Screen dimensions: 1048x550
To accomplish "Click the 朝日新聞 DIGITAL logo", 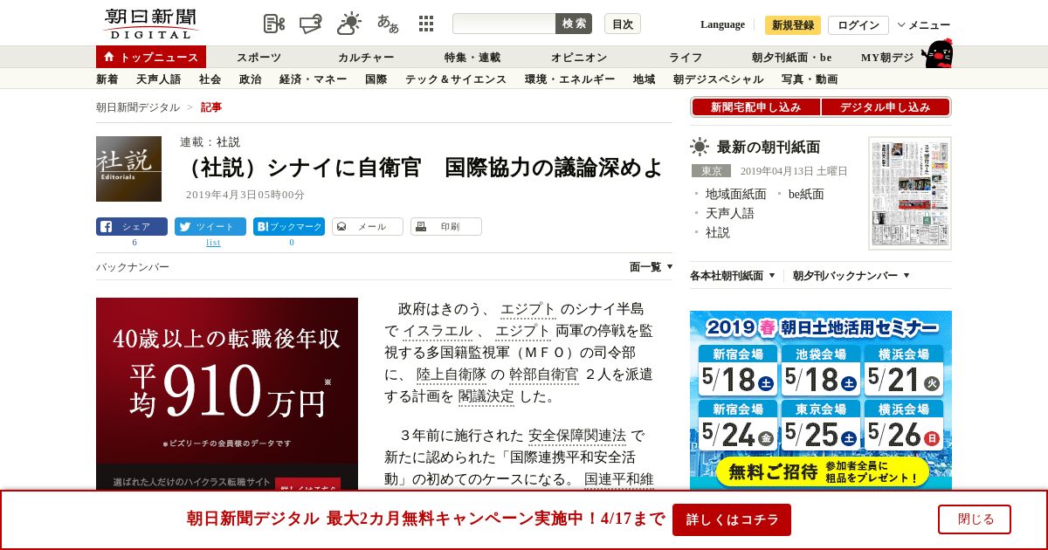I will click(150, 24).
